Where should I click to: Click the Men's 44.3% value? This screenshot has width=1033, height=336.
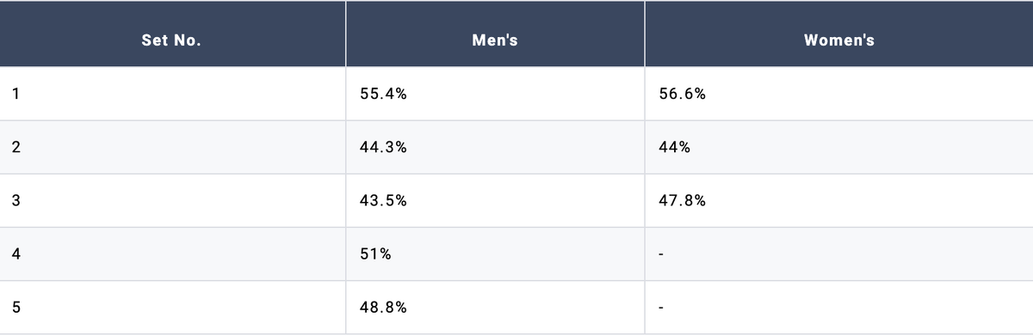point(383,147)
